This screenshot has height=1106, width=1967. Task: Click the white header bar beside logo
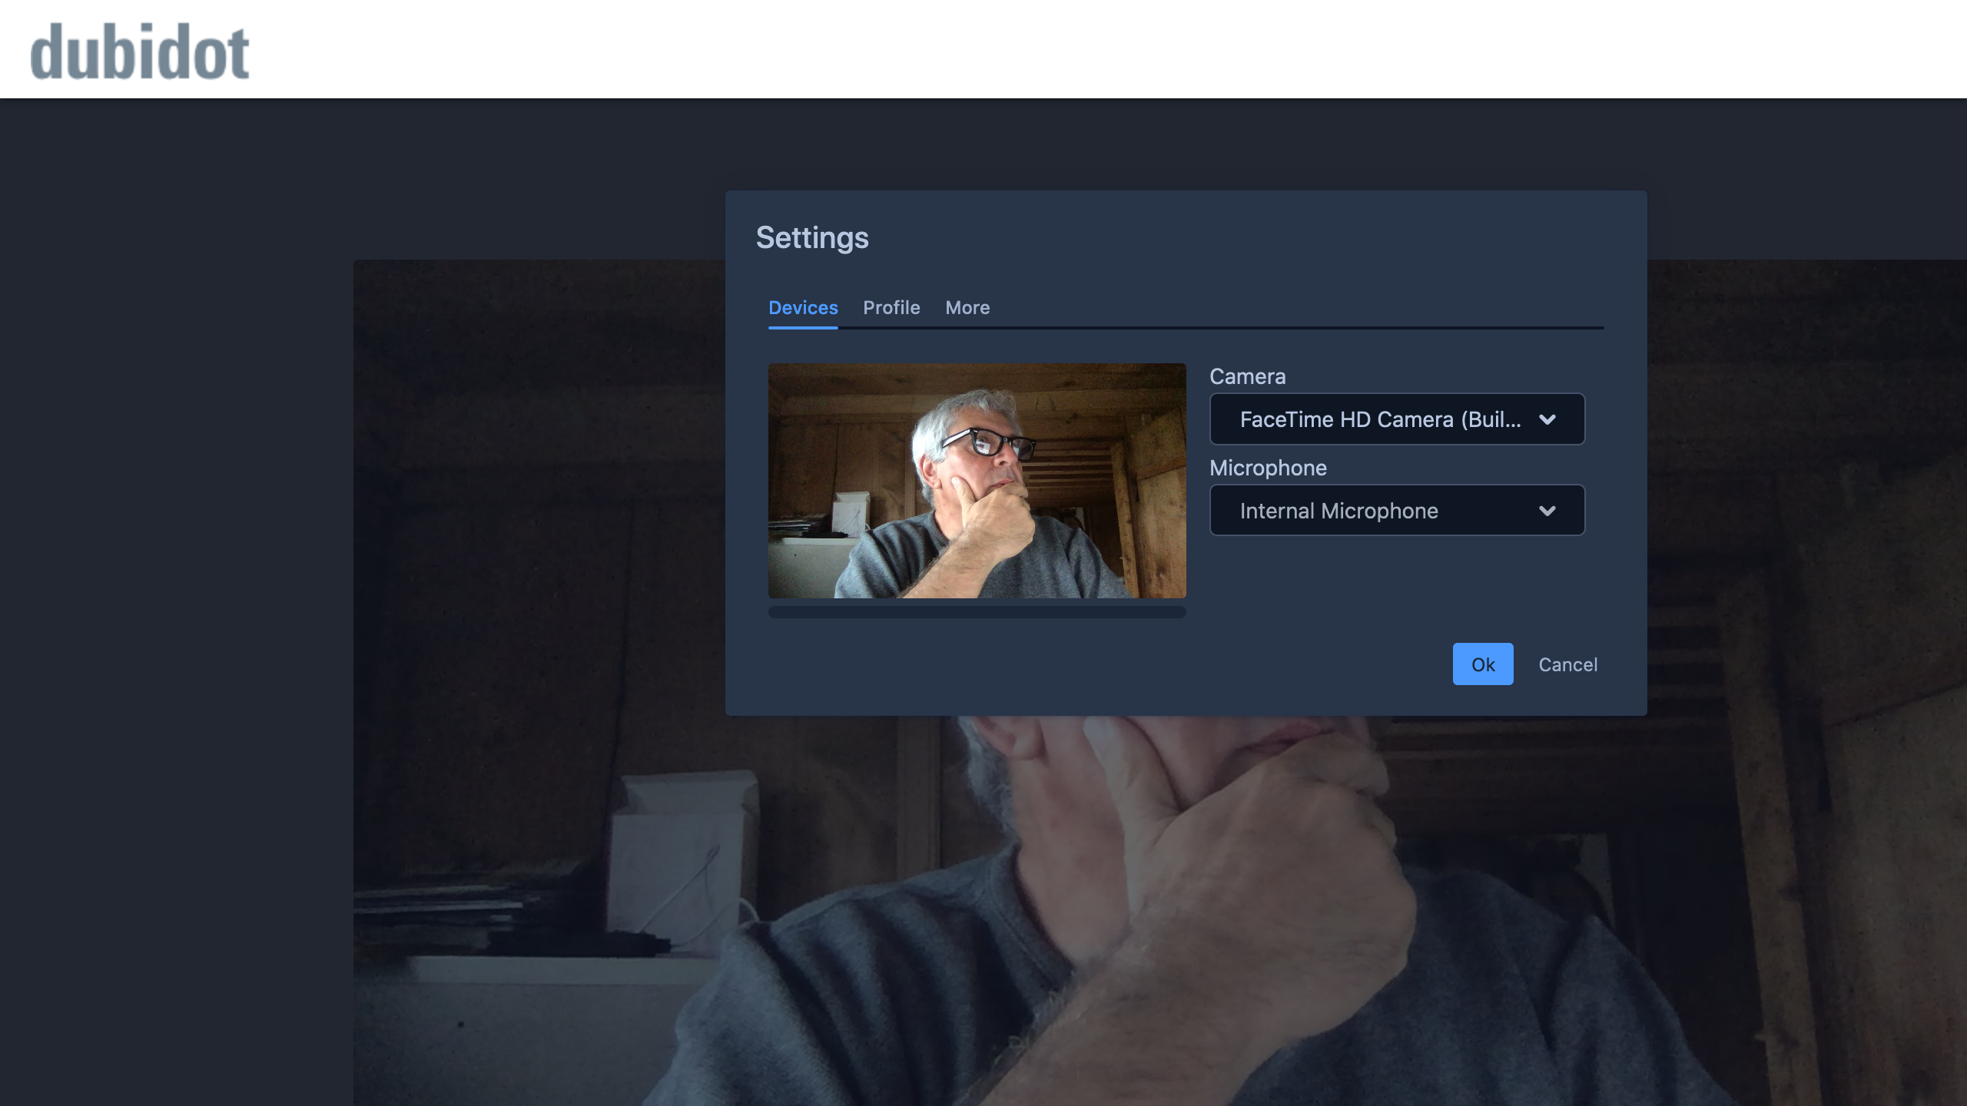coord(1076,49)
